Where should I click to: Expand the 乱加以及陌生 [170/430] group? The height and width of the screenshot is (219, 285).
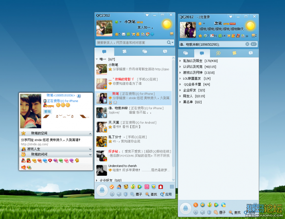tap(180, 61)
